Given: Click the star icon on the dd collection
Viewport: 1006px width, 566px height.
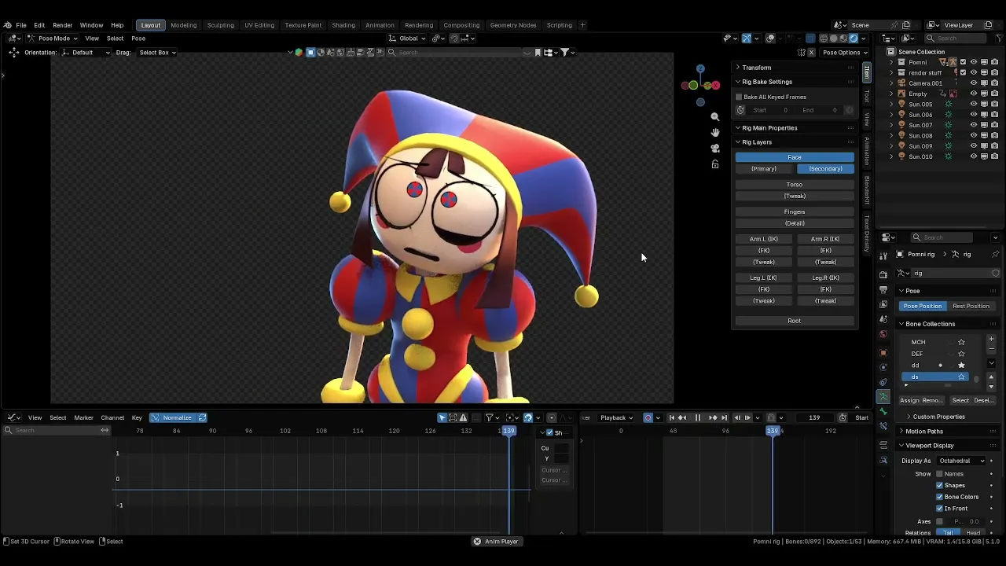Looking at the screenshot, I should (x=961, y=366).
